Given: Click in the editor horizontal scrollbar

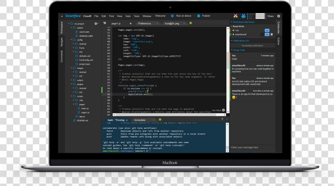Looking at the screenshot, I should point(169,114).
